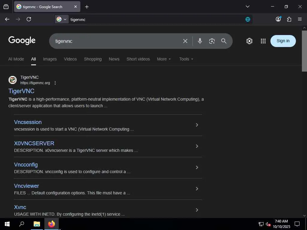
Task: Start voice search with microphone icon
Action: [x=200, y=41]
